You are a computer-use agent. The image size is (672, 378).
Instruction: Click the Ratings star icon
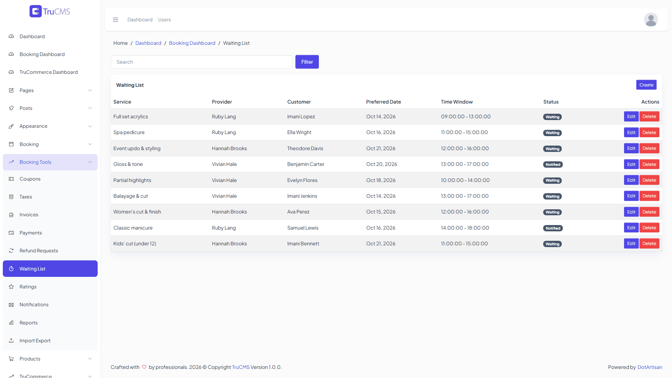(11, 287)
